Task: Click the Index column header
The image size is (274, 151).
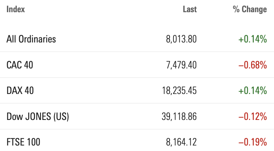Action: pos(16,9)
